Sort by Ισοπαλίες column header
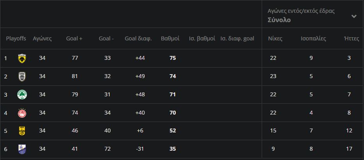The width and height of the screenshot is (364, 160). tap(313, 38)
